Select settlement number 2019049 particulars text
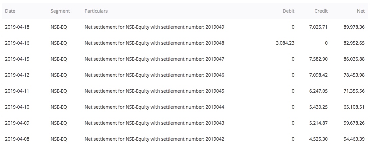Viewport: 370px width, 150px height. (154, 27)
